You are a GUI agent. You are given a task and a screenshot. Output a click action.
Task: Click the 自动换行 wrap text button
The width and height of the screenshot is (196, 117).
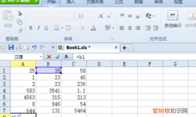[173, 19]
